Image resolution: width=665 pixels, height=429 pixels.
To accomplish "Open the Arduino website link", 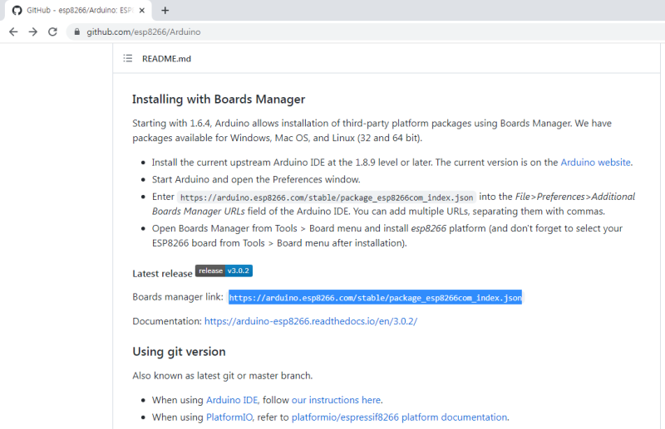I will (595, 162).
